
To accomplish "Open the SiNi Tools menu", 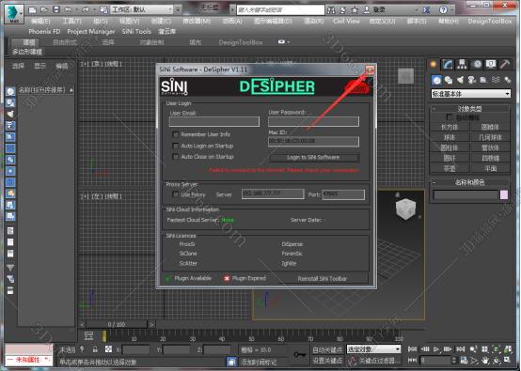I will click(136, 32).
